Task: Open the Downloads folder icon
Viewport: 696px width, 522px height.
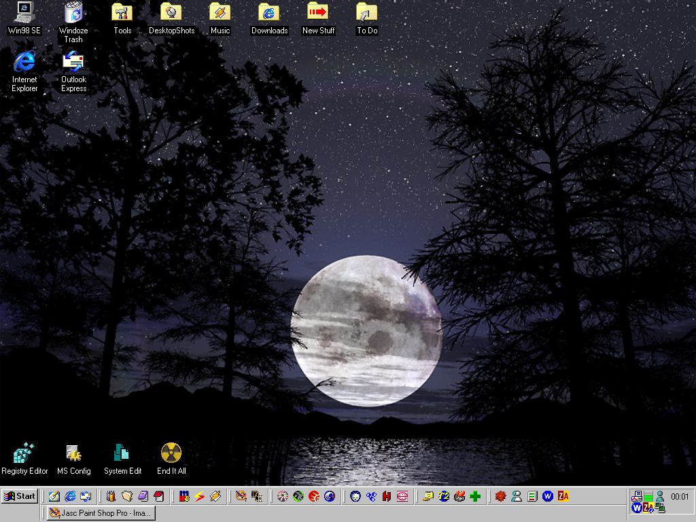Action: [269, 13]
